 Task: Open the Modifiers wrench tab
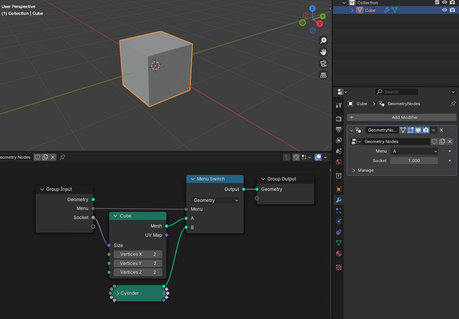pos(339,200)
